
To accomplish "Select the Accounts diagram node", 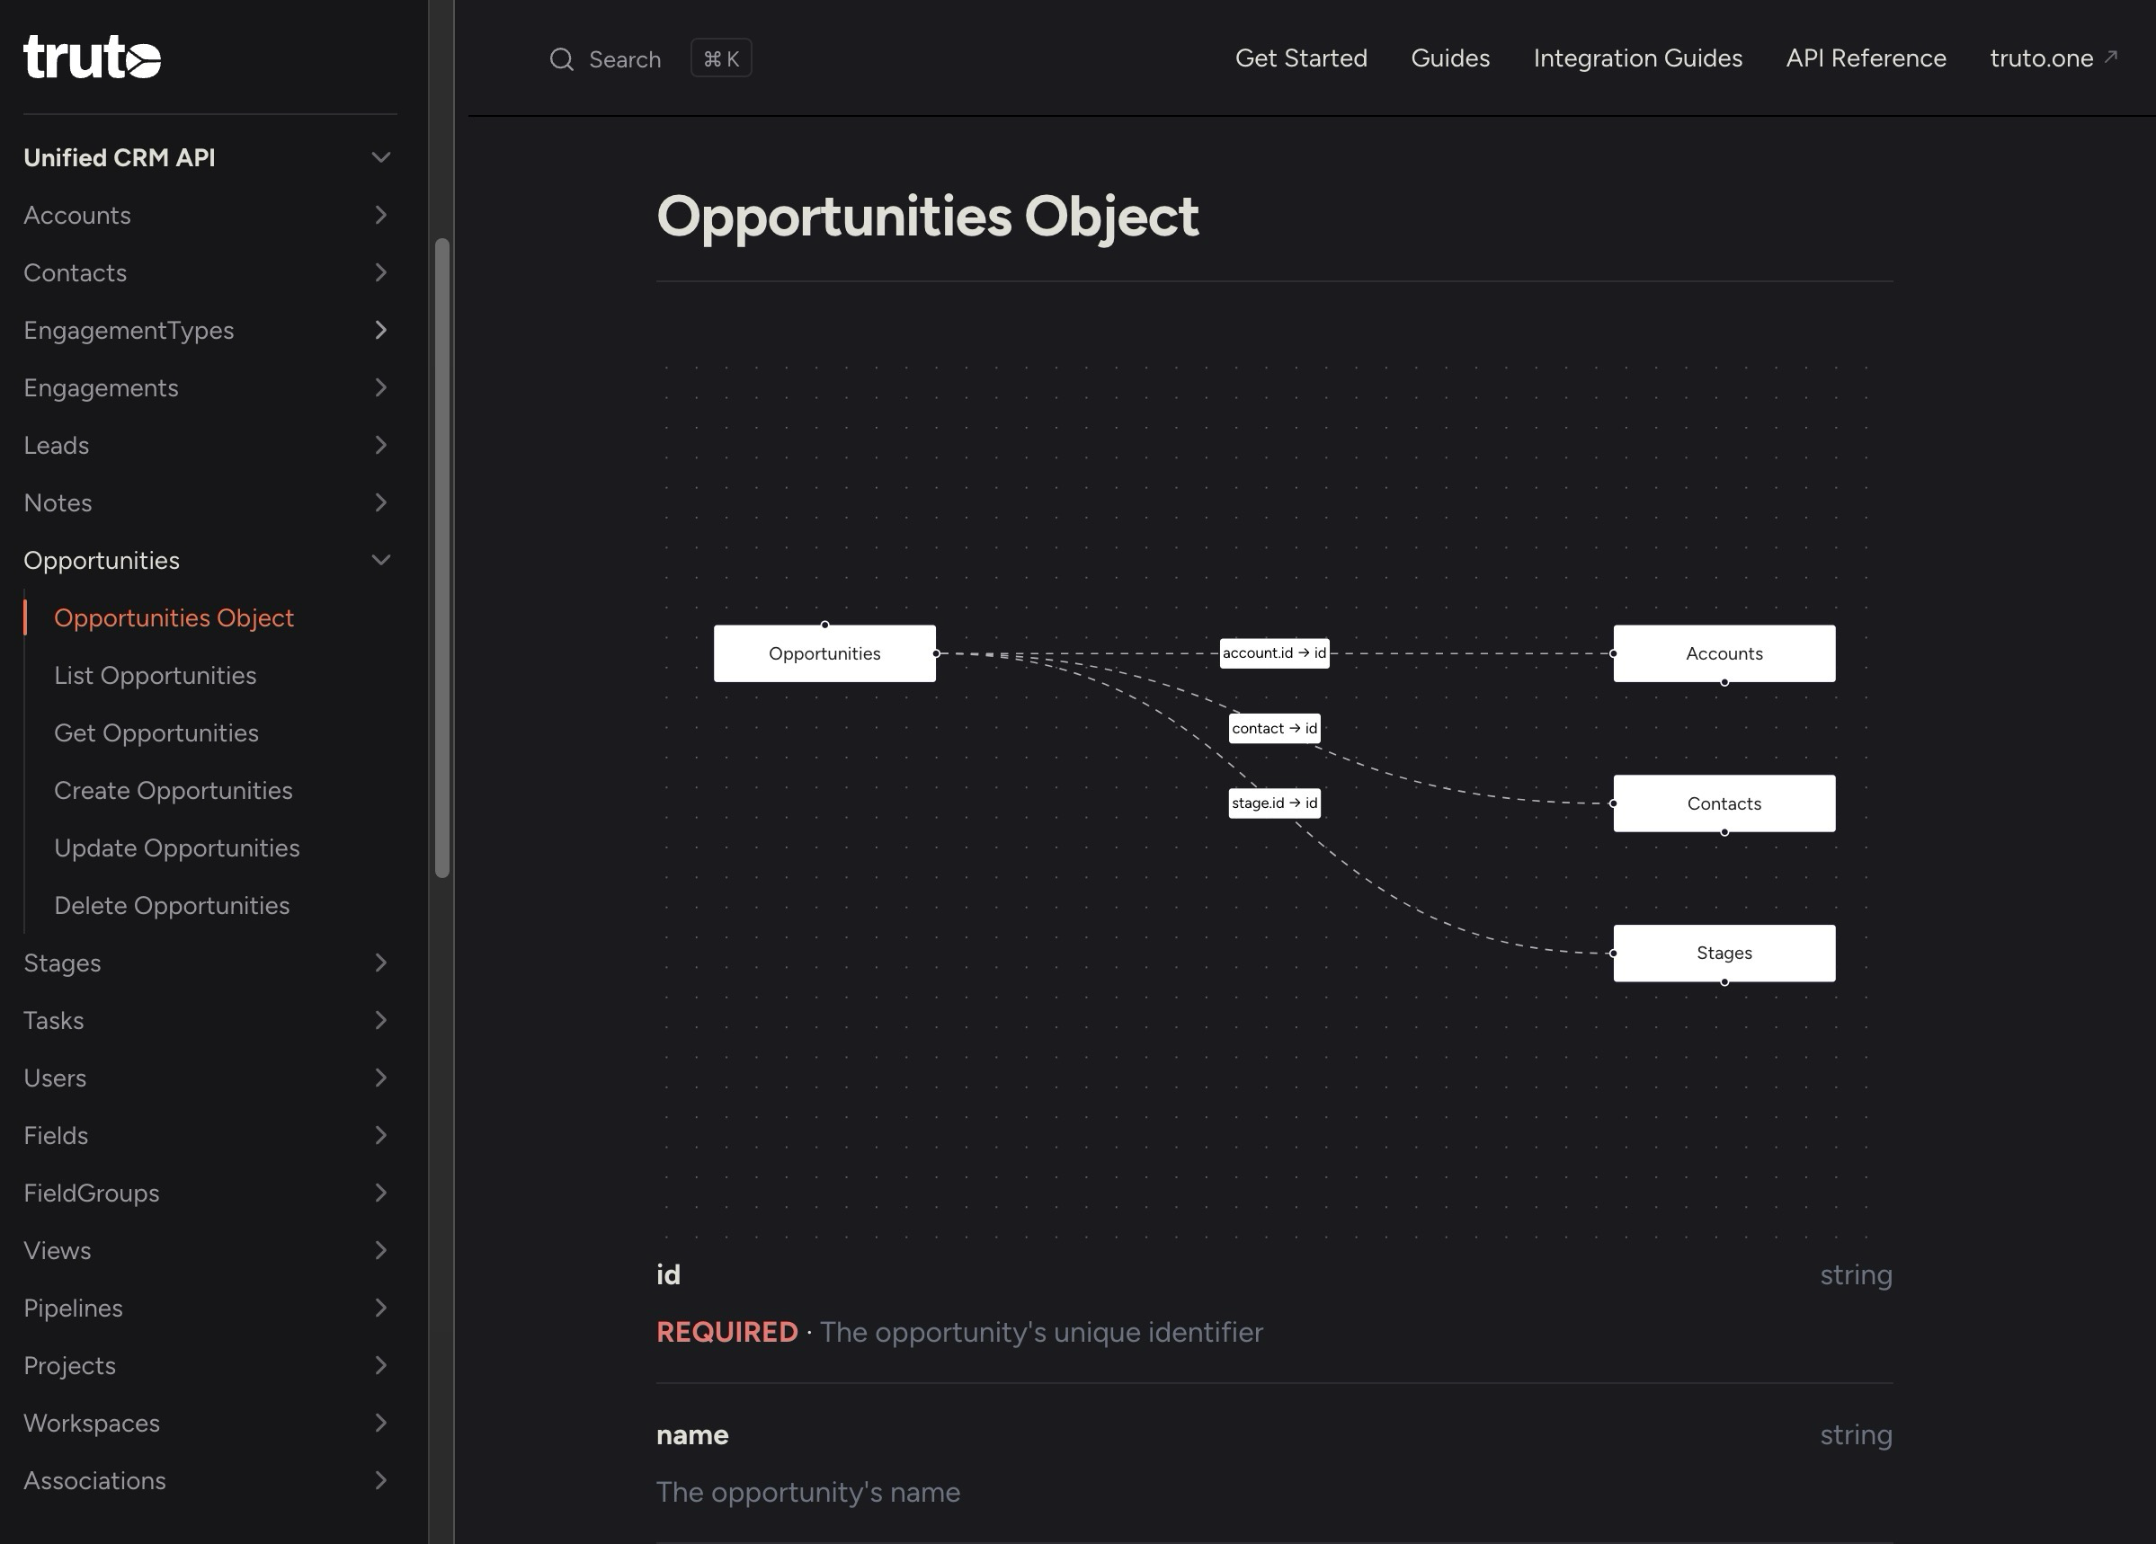I will 1724,653.
